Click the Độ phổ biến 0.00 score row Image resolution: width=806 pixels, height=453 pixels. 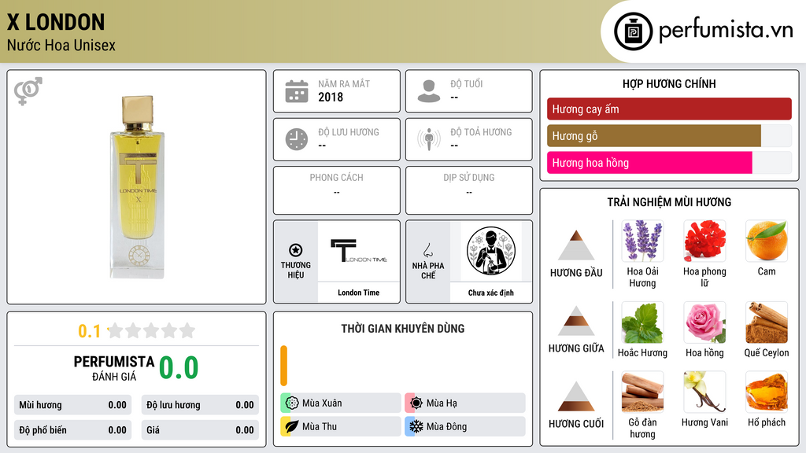click(x=72, y=430)
